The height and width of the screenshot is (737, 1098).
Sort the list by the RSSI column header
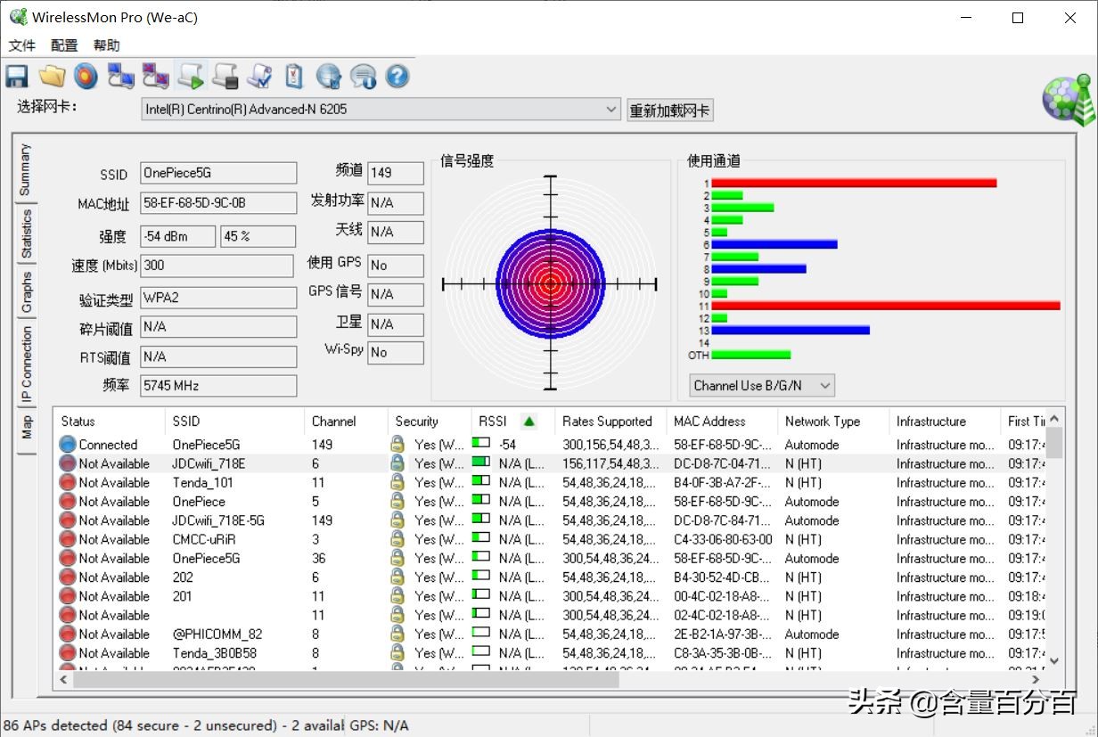[x=493, y=422]
